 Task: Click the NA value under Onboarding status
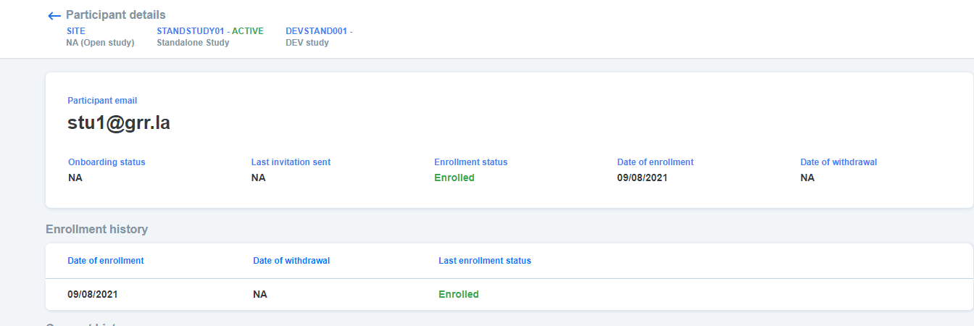tap(75, 177)
